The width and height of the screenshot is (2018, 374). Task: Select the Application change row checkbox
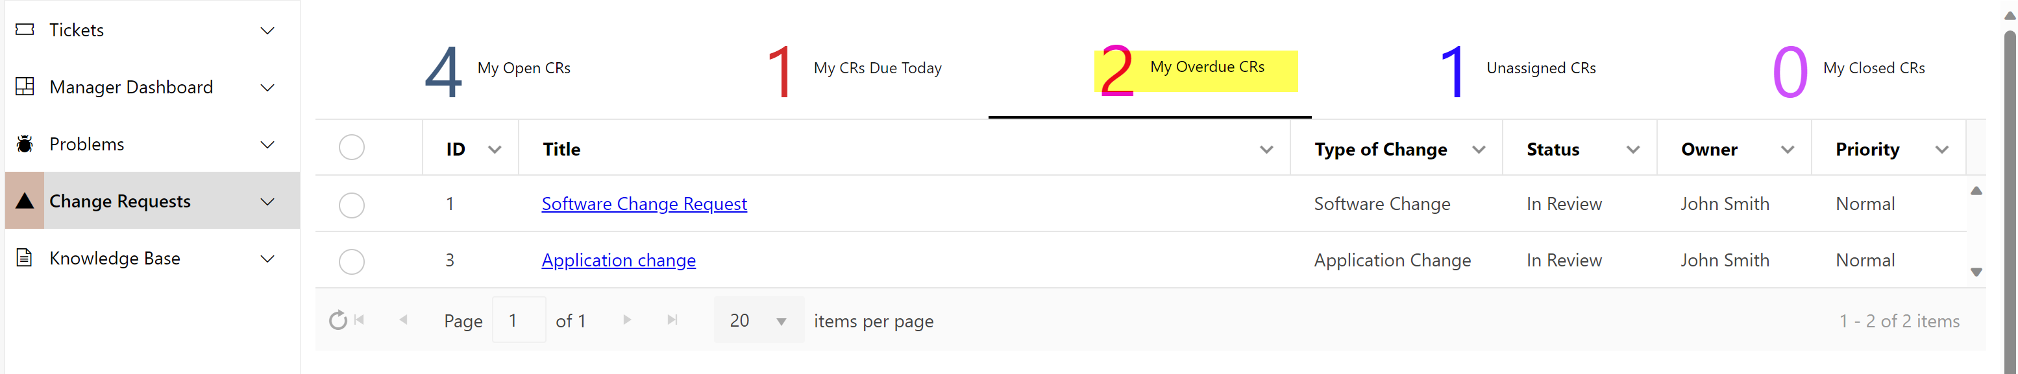tap(352, 261)
